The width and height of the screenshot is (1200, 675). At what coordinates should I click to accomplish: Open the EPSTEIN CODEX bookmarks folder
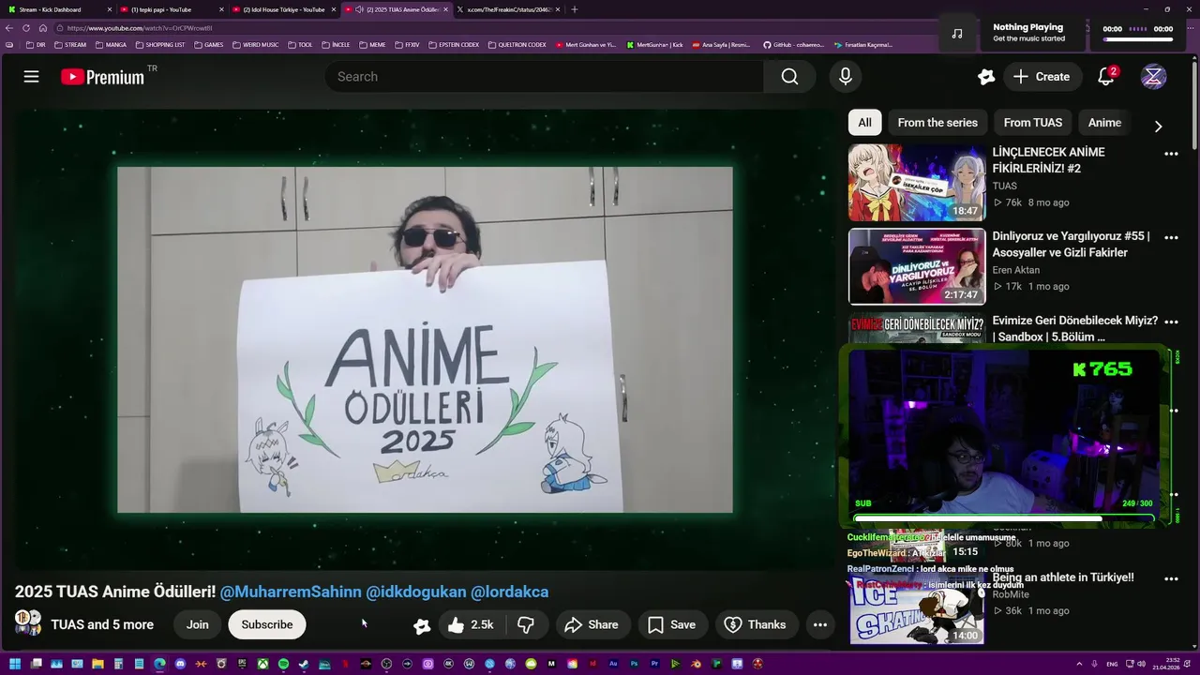point(453,45)
